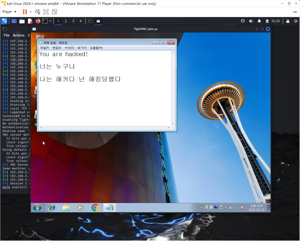The image size is (300, 241).
Task: Expand the pause button power options arrow
Action: coord(31,12)
